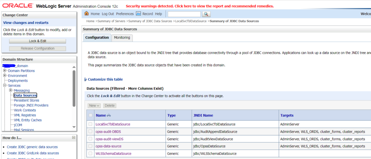
Task: Select the domain root tree node
Action: coord(15,65)
